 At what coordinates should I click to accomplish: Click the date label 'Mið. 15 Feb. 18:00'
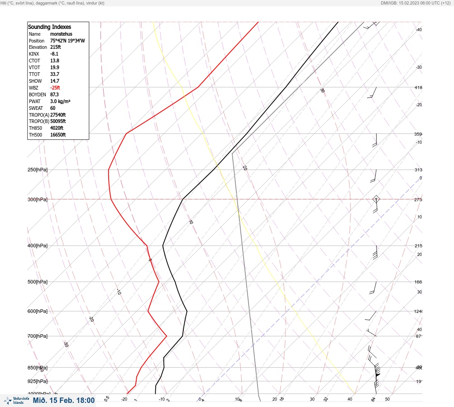click(64, 400)
